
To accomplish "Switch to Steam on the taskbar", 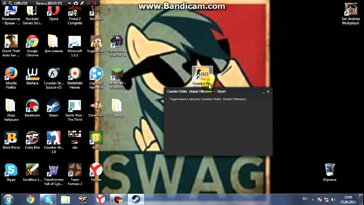I will (136, 200).
